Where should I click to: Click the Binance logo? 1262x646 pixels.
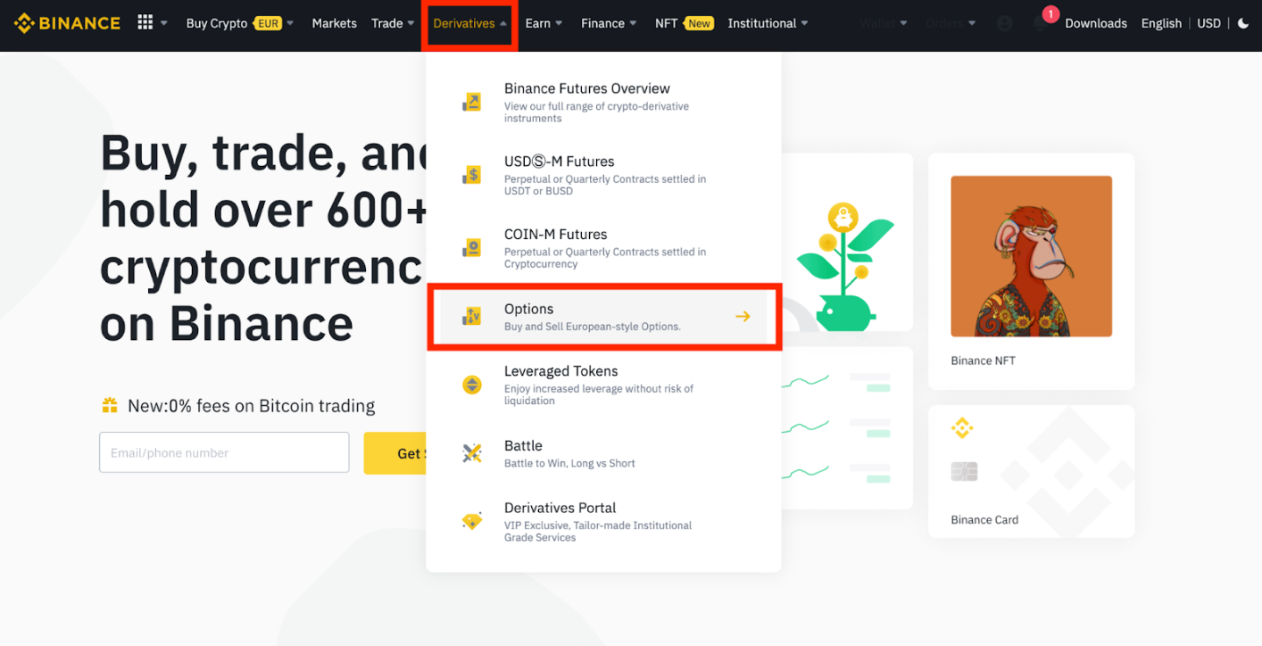click(x=67, y=23)
